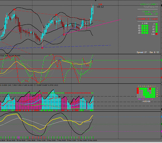Click the 86.2447 value in the RSIOMA subwindow
Image resolution: width=162 pixels, height=143 pixels.
click(x=12, y=56)
